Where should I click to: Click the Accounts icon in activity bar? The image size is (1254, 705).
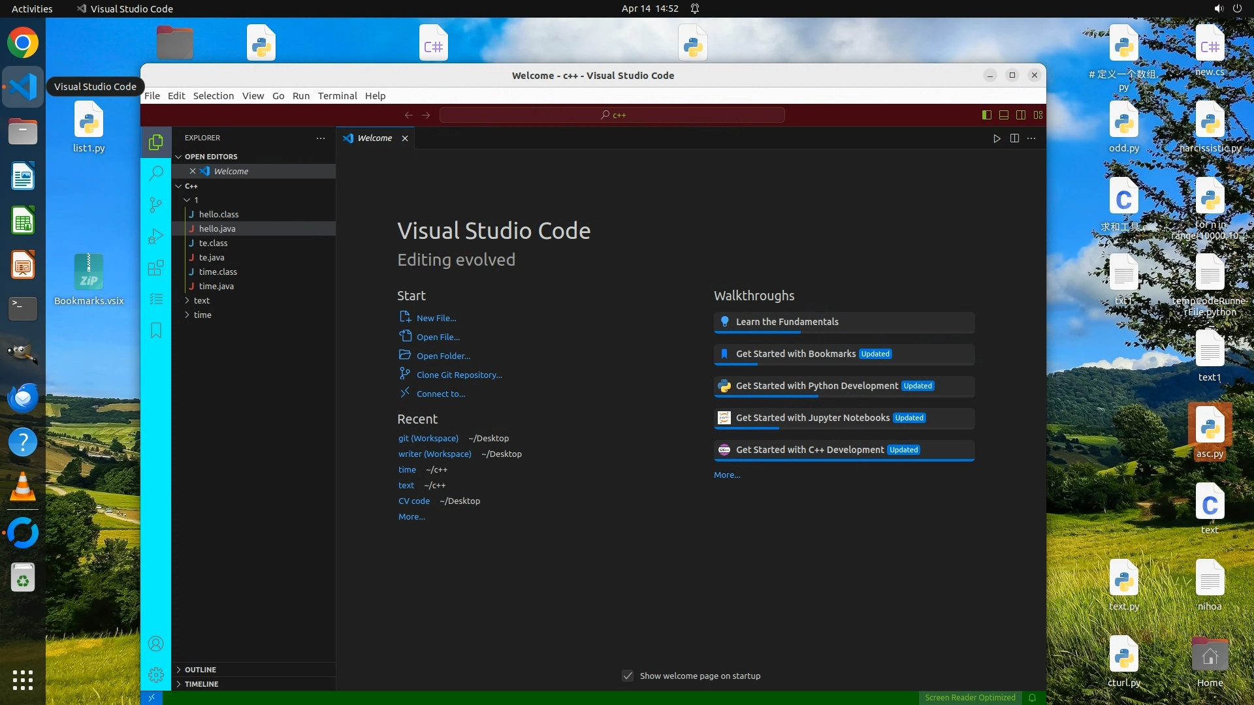click(x=155, y=644)
